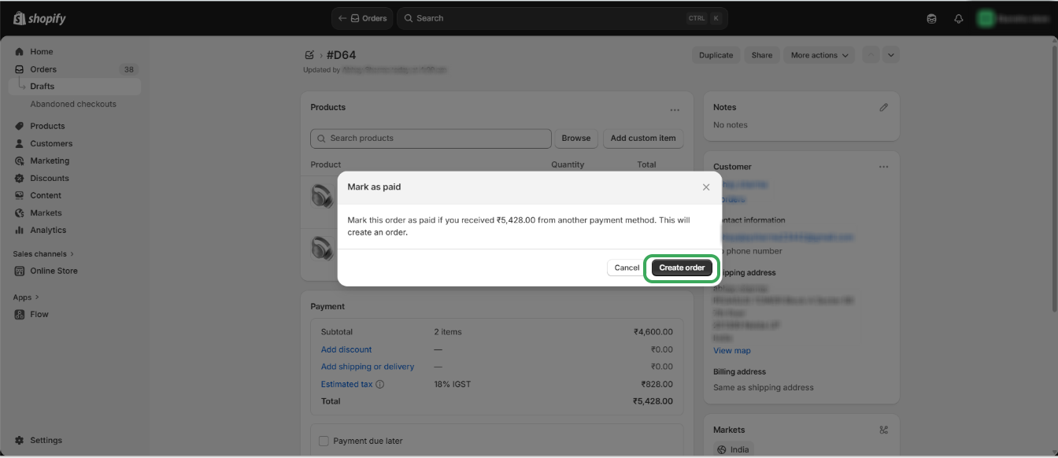Click the Products tag icon

pos(20,126)
